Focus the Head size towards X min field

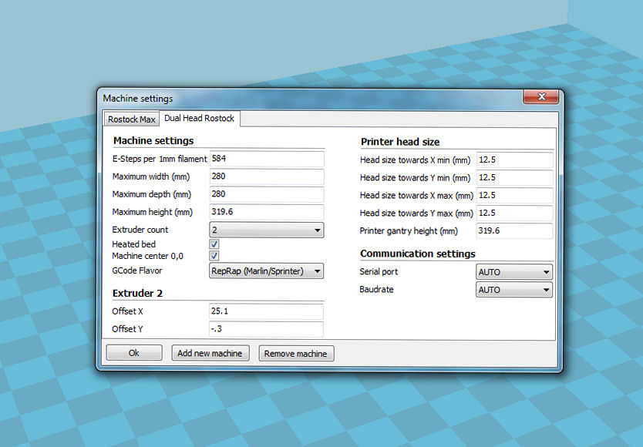514,160
